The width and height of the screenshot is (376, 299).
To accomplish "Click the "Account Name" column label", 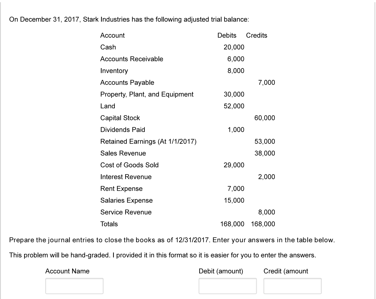I will [67, 271].
